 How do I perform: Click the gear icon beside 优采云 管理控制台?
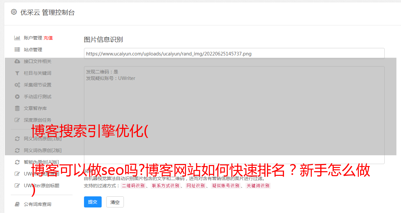point(14,12)
